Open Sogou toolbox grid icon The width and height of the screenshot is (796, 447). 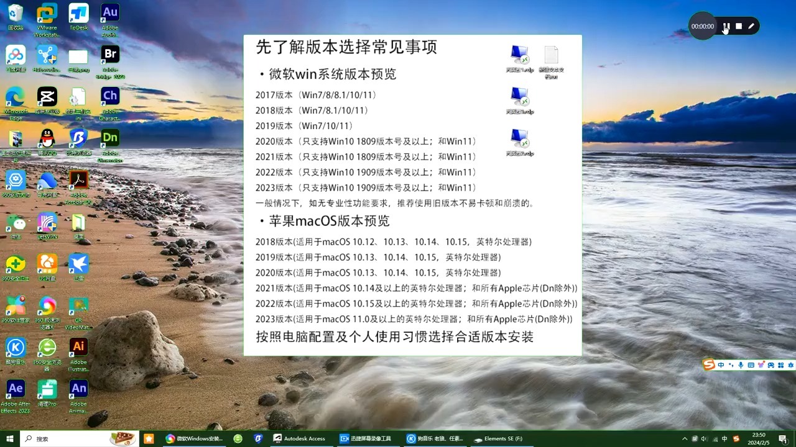pos(781,364)
